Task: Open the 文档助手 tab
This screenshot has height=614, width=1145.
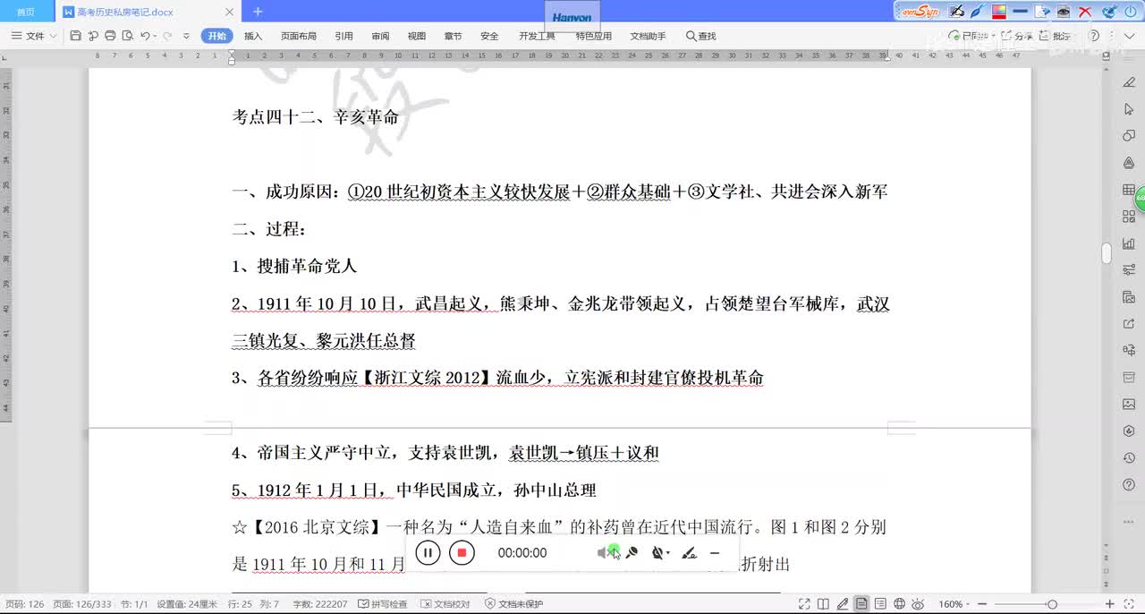Action: point(648,36)
